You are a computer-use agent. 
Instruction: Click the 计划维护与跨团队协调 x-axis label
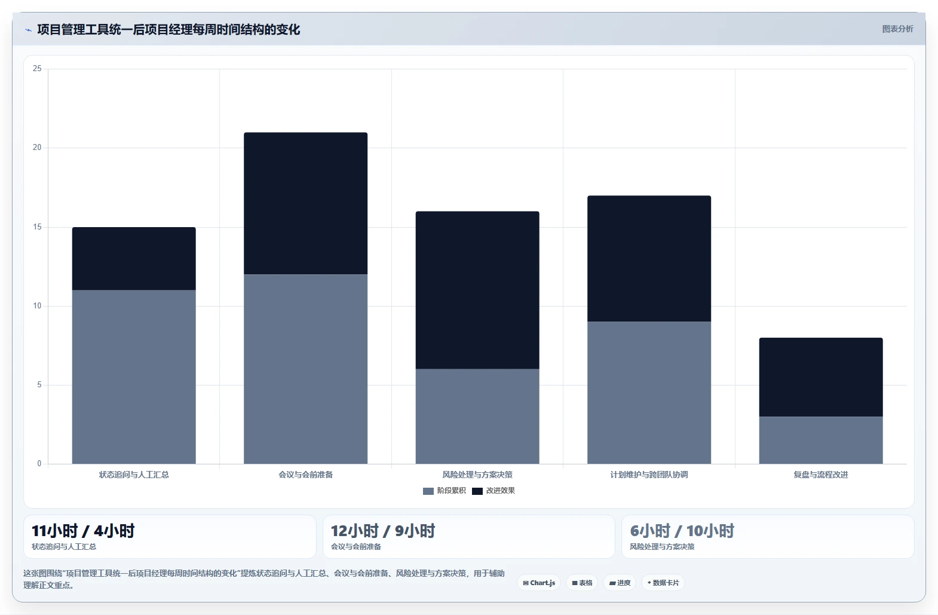point(649,475)
